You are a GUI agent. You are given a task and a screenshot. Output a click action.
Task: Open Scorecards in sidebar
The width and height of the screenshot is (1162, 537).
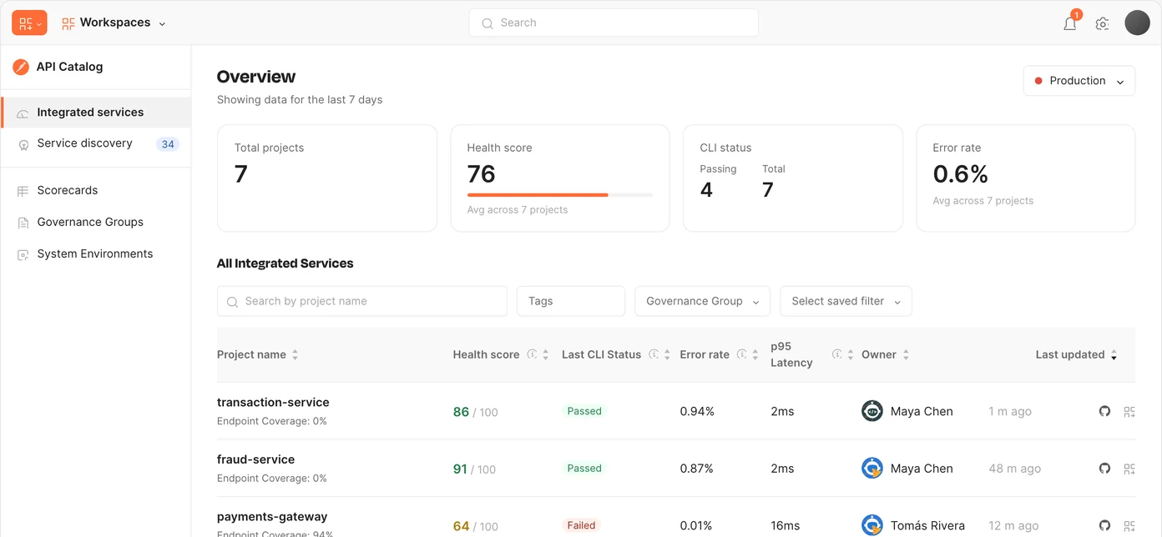coord(96,190)
